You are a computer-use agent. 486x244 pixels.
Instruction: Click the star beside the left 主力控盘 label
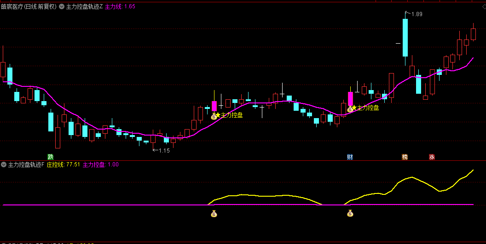coord(218,115)
